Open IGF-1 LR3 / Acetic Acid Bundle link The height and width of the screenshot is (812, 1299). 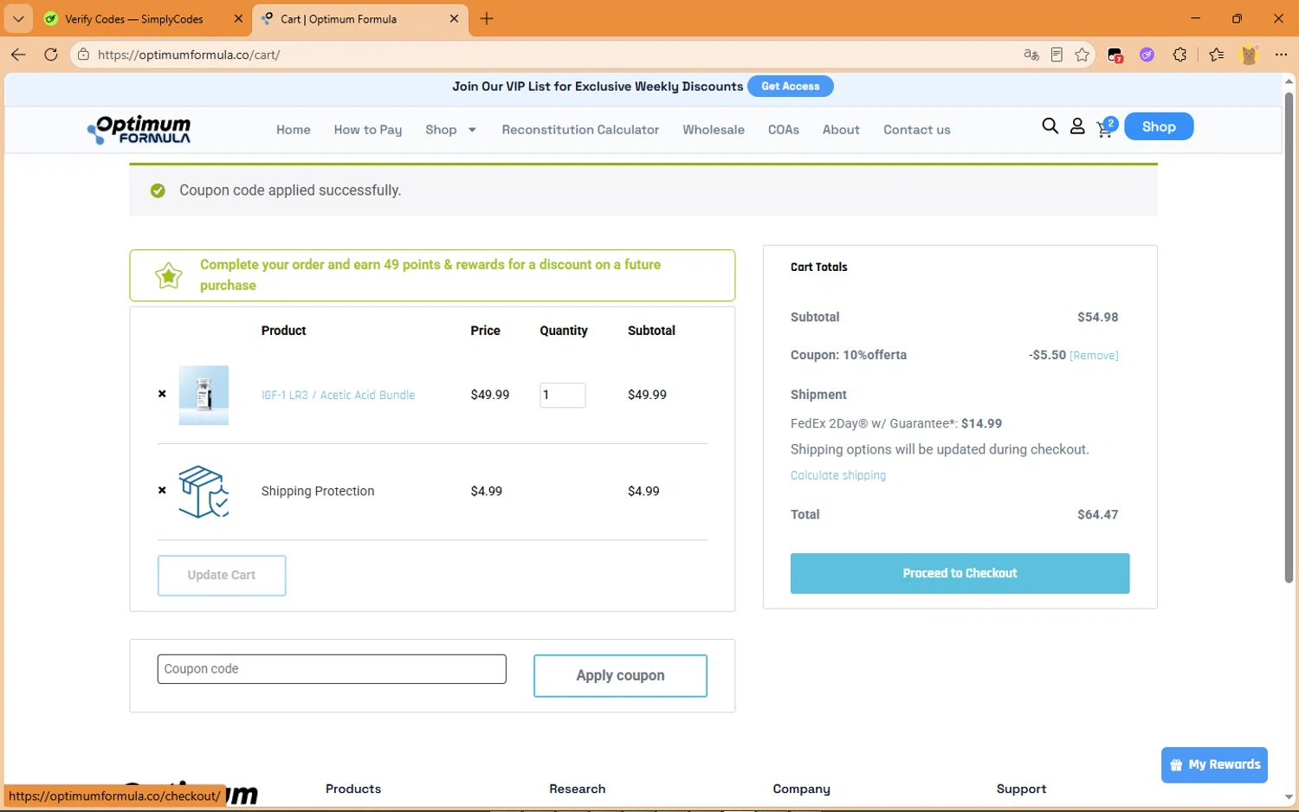coord(338,395)
